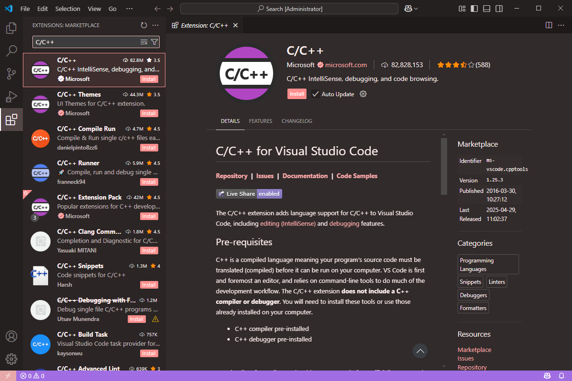572x381 pixels.
Task: Click the readme vertical scrollbar thumb
Action: 444,166
